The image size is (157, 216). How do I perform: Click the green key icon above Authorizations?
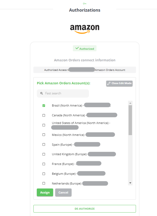click(x=85, y=4)
